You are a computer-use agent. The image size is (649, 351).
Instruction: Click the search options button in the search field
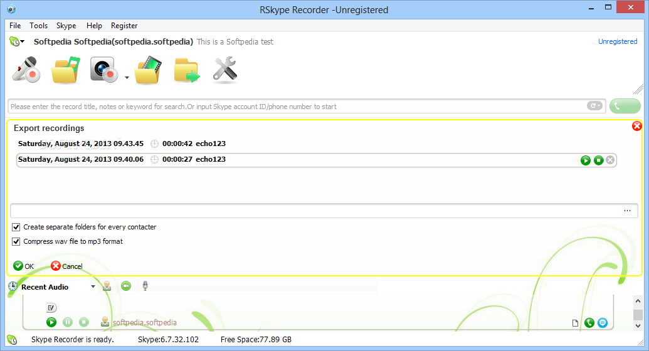click(x=594, y=106)
